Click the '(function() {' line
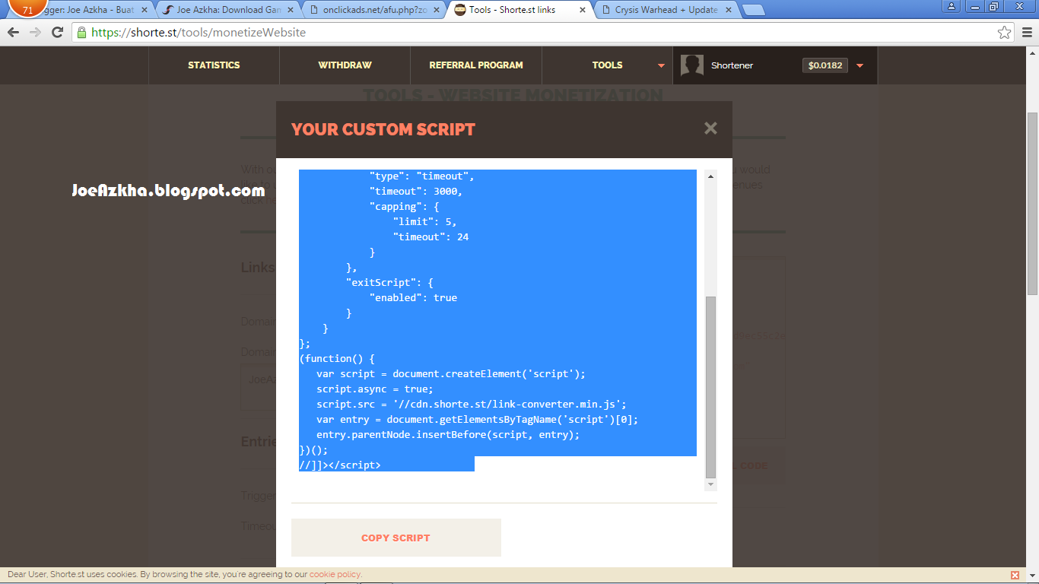The height and width of the screenshot is (584, 1039). point(337,359)
